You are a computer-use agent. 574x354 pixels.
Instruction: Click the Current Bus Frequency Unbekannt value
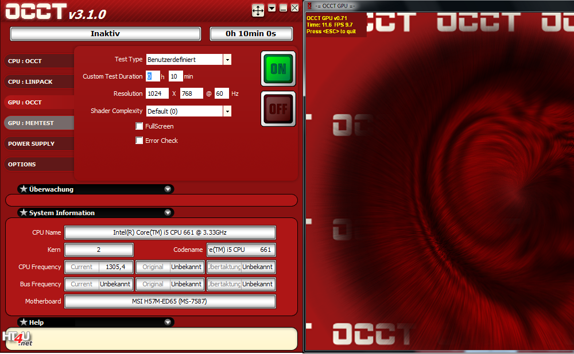pos(115,284)
